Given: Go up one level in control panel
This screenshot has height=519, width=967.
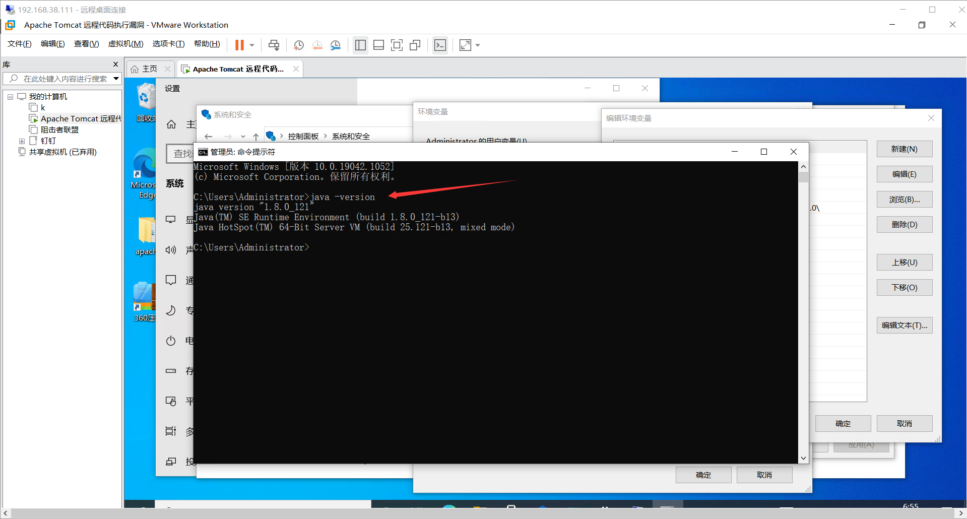Looking at the screenshot, I should [256, 137].
